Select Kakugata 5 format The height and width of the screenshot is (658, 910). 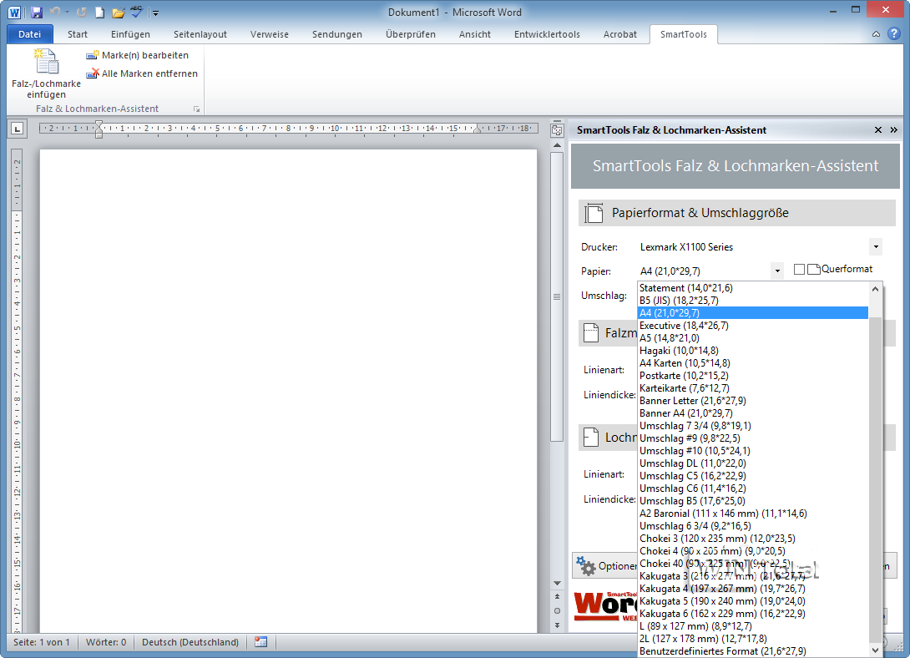point(753,601)
